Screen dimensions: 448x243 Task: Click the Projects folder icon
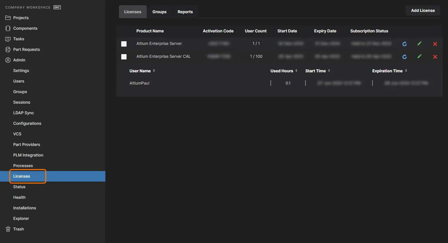(x=8, y=18)
